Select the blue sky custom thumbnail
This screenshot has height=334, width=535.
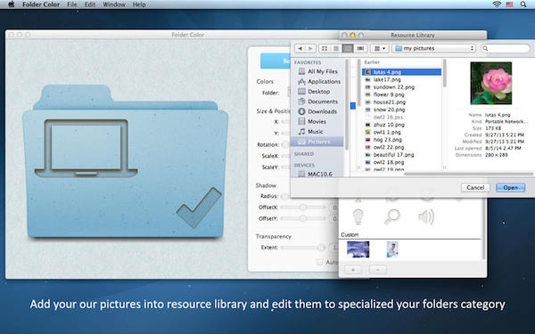coord(358,249)
